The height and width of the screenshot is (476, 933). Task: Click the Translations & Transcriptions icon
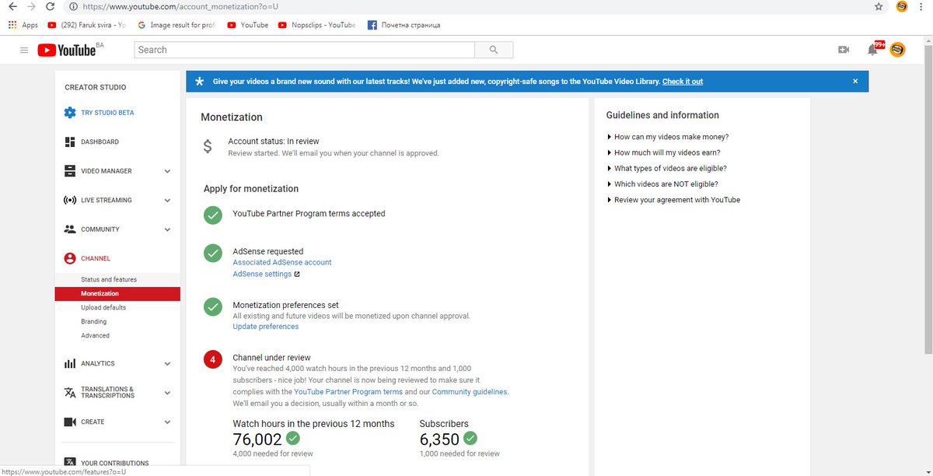pyautogui.click(x=70, y=393)
